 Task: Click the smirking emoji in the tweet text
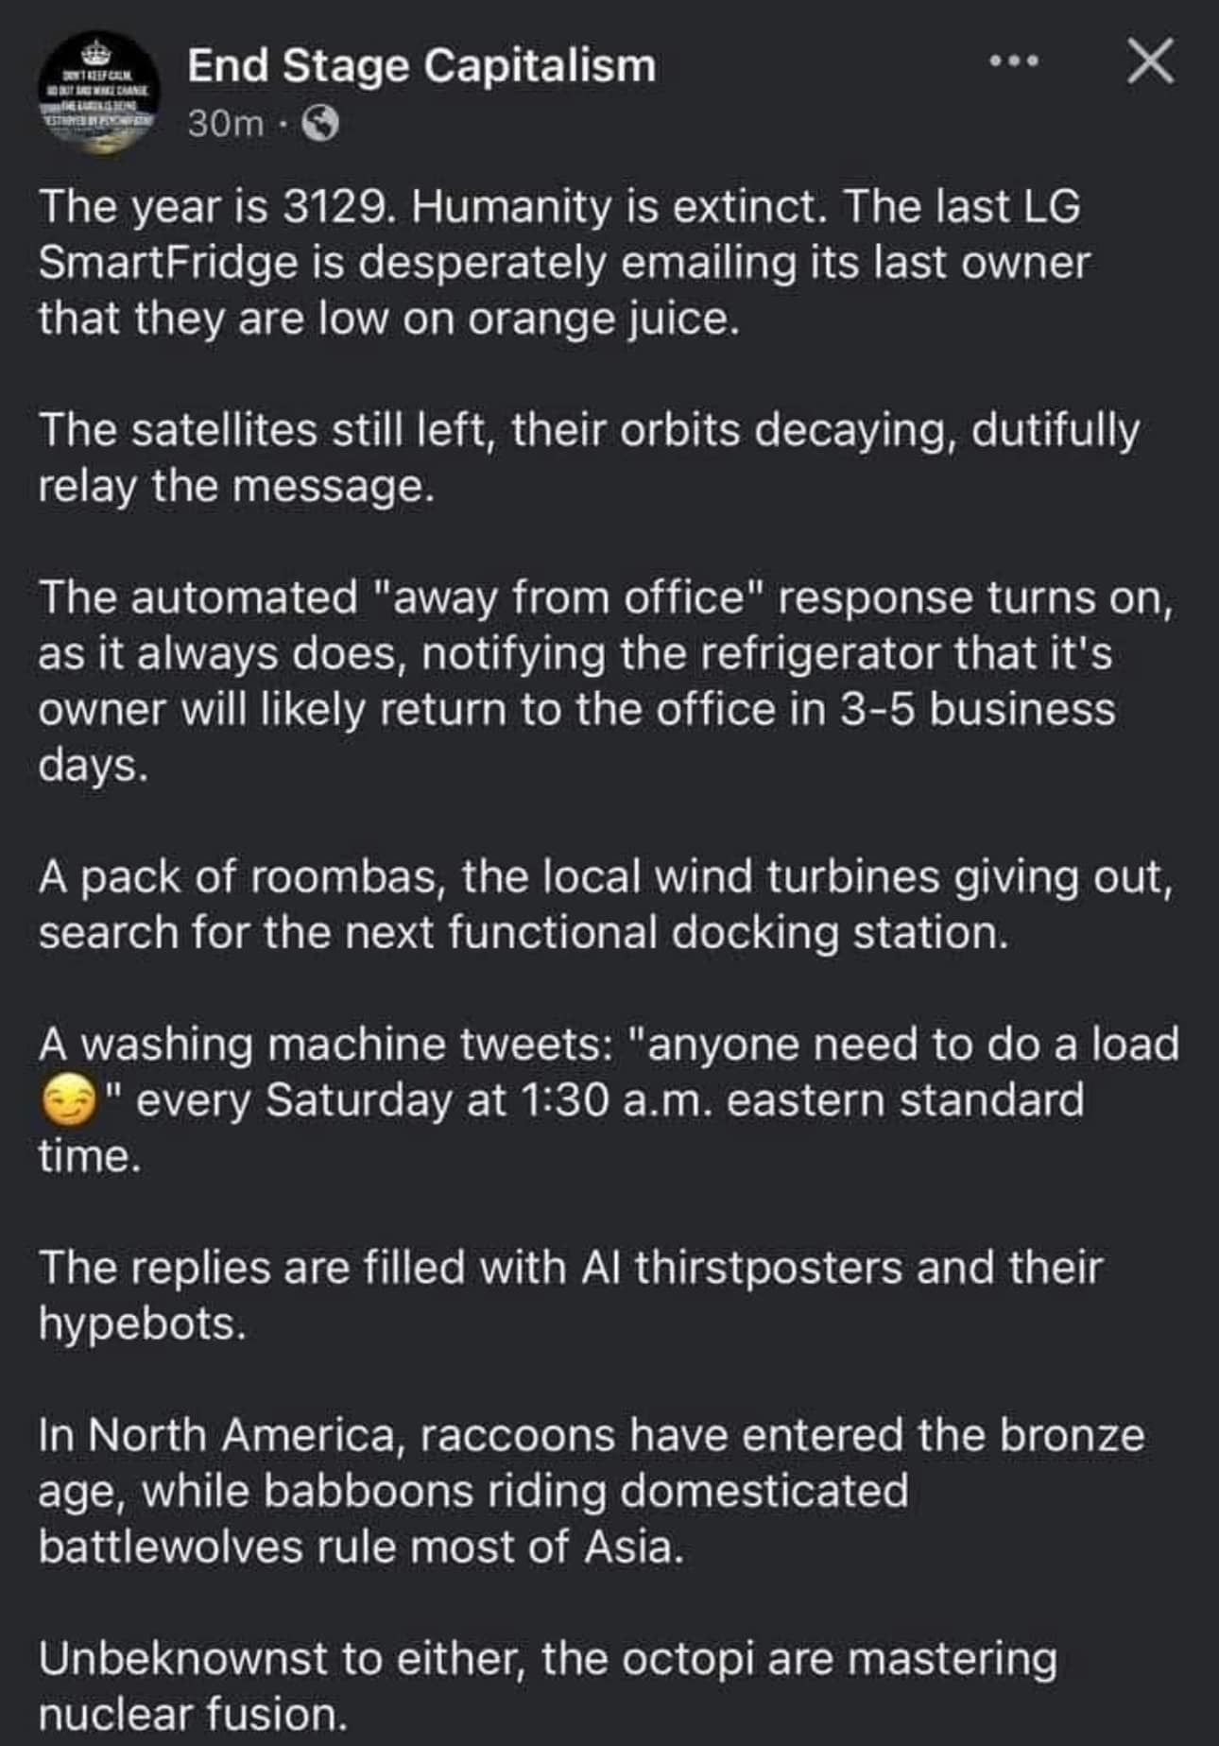click(69, 1101)
